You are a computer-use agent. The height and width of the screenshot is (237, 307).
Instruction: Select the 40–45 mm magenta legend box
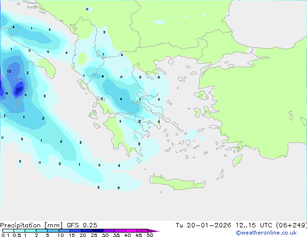tap(131, 231)
